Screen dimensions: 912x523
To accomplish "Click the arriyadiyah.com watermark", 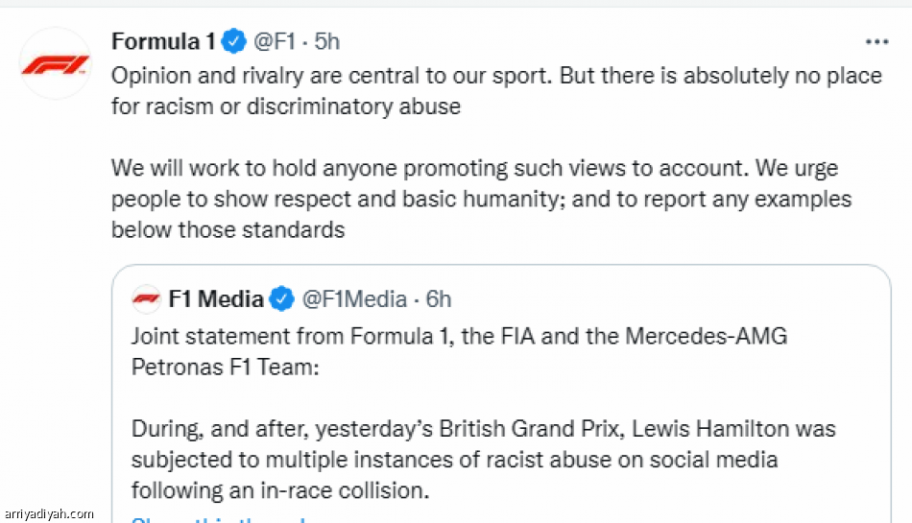I will (x=50, y=513).
